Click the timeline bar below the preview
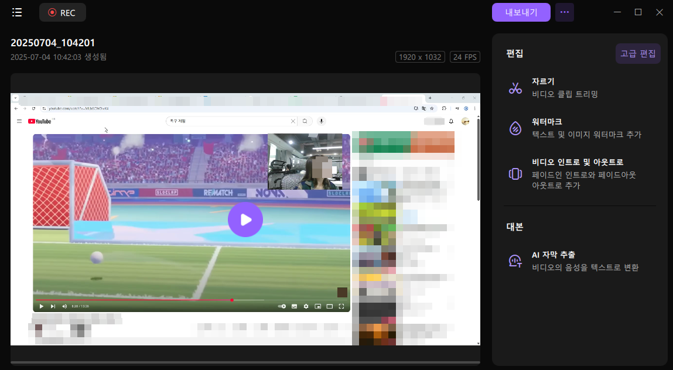 click(245, 363)
